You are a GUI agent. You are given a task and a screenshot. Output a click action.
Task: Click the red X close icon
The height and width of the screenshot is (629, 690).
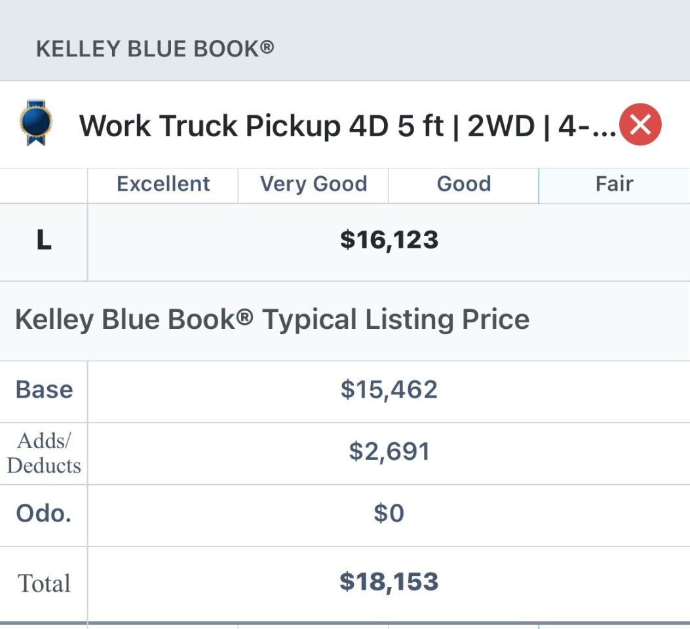[640, 124]
